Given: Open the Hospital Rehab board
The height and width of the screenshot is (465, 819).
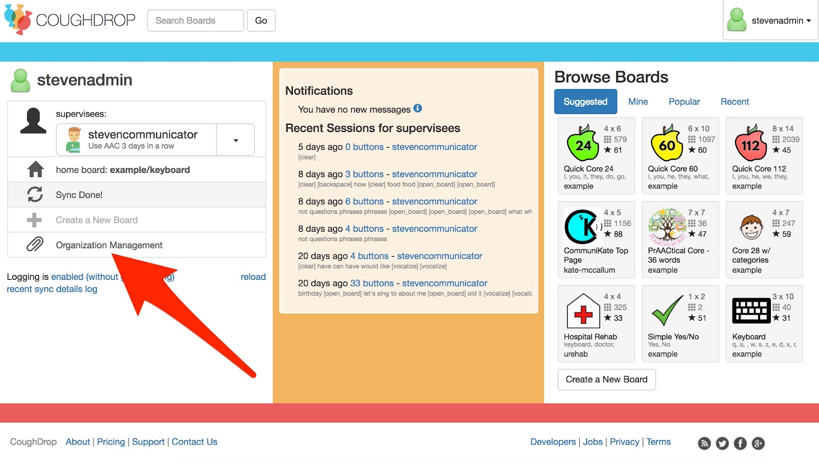Looking at the screenshot, I should click(x=596, y=324).
